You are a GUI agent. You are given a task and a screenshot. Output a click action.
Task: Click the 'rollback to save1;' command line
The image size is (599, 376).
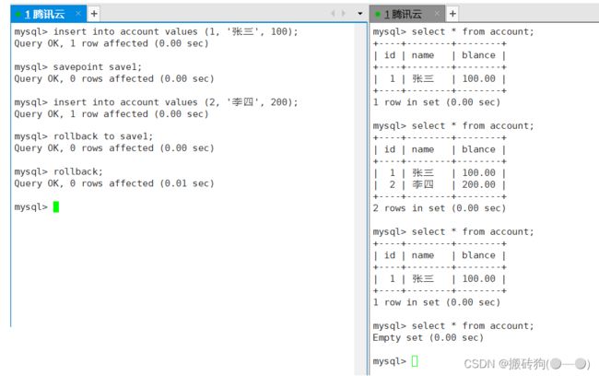84,136
